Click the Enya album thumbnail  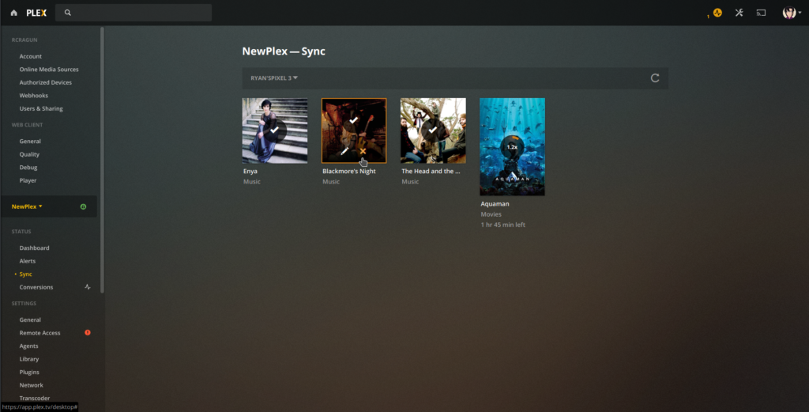pyautogui.click(x=275, y=130)
